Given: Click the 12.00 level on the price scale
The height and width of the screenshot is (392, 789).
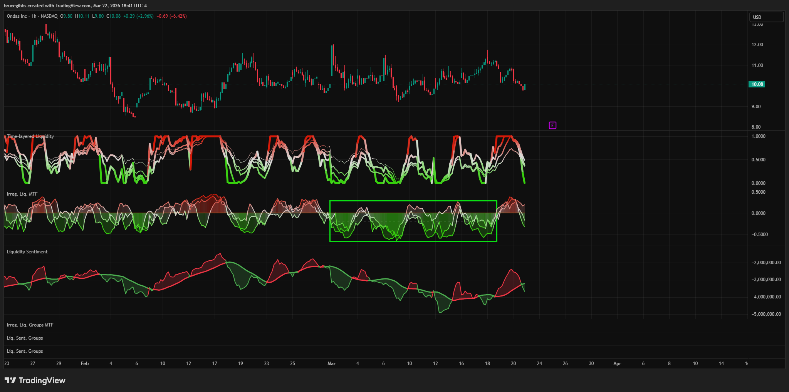Looking at the screenshot, I should 757,45.
